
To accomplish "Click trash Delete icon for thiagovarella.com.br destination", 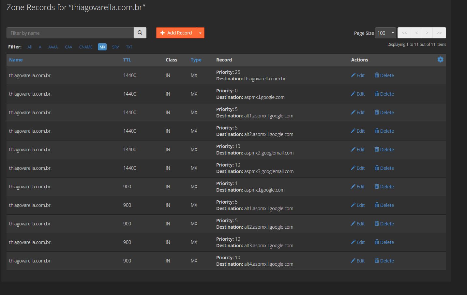I will click(377, 75).
